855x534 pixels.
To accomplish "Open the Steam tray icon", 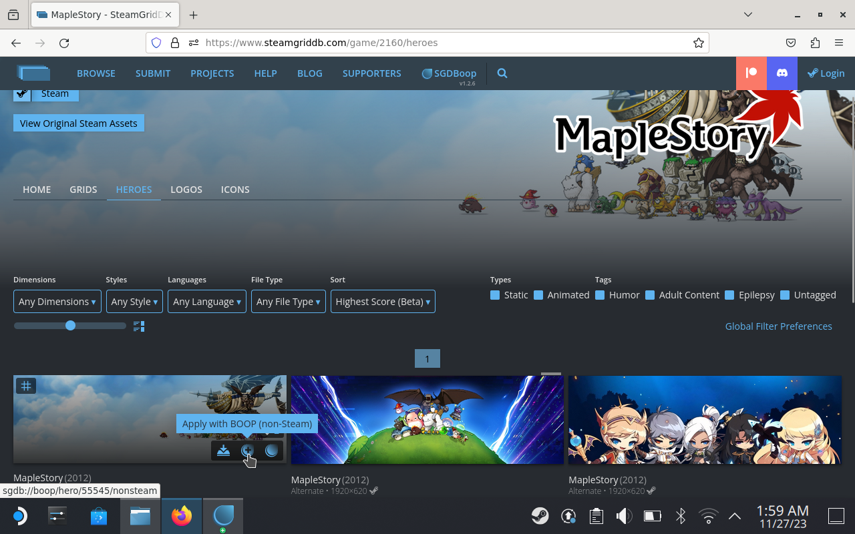I will click(x=540, y=516).
